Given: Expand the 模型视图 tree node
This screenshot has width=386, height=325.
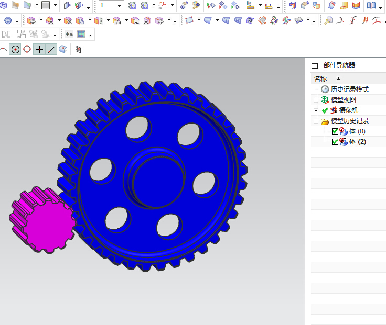Looking at the screenshot, I should point(316,100).
